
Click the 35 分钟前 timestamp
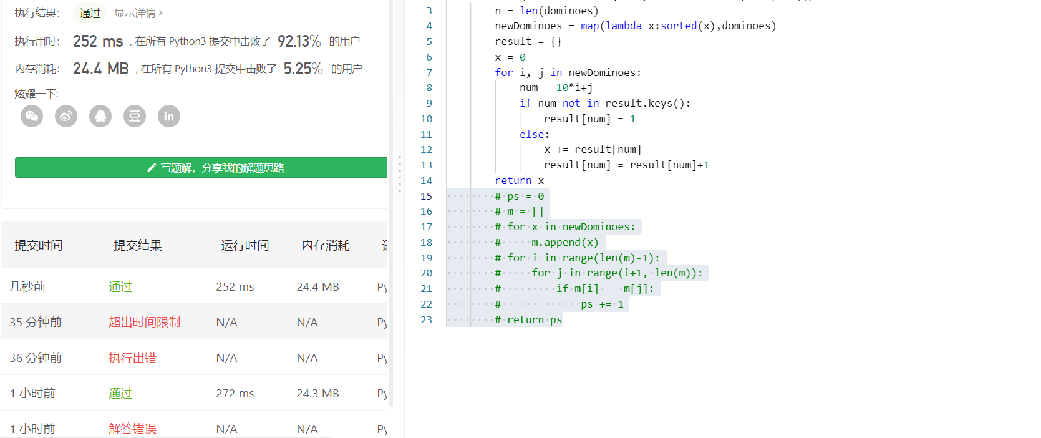pyautogui.click(x=36, y=322)
